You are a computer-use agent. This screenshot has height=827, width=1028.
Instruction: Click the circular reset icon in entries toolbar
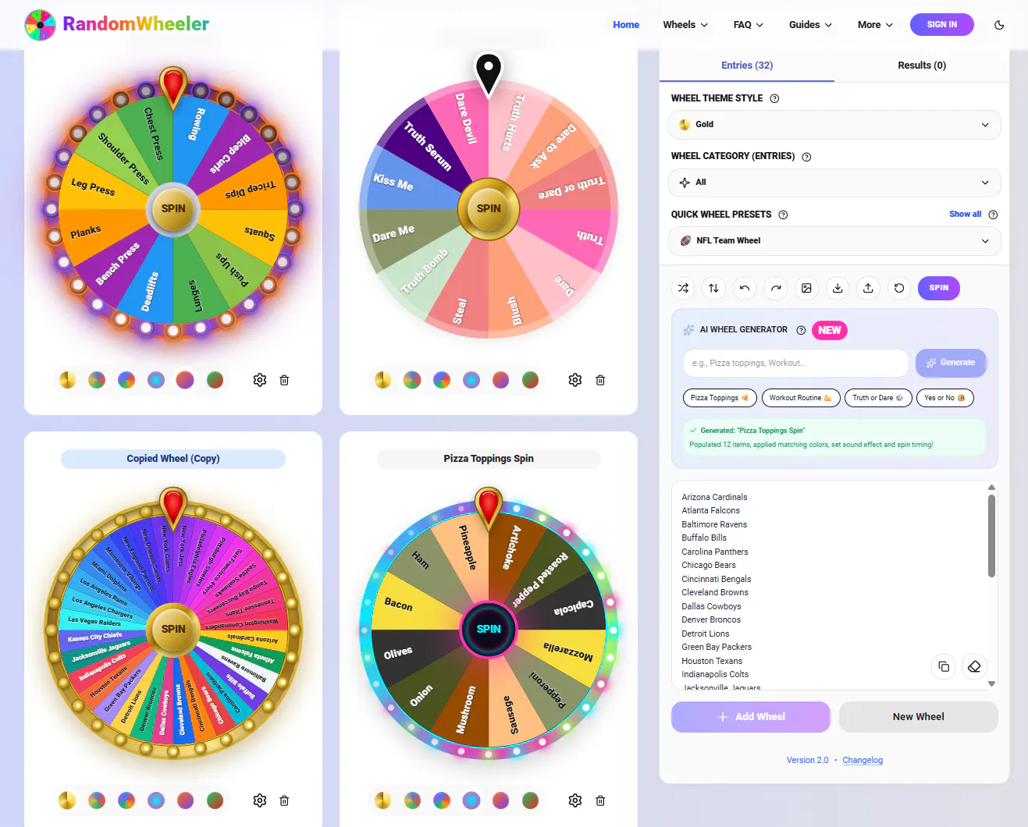(899, 288)
